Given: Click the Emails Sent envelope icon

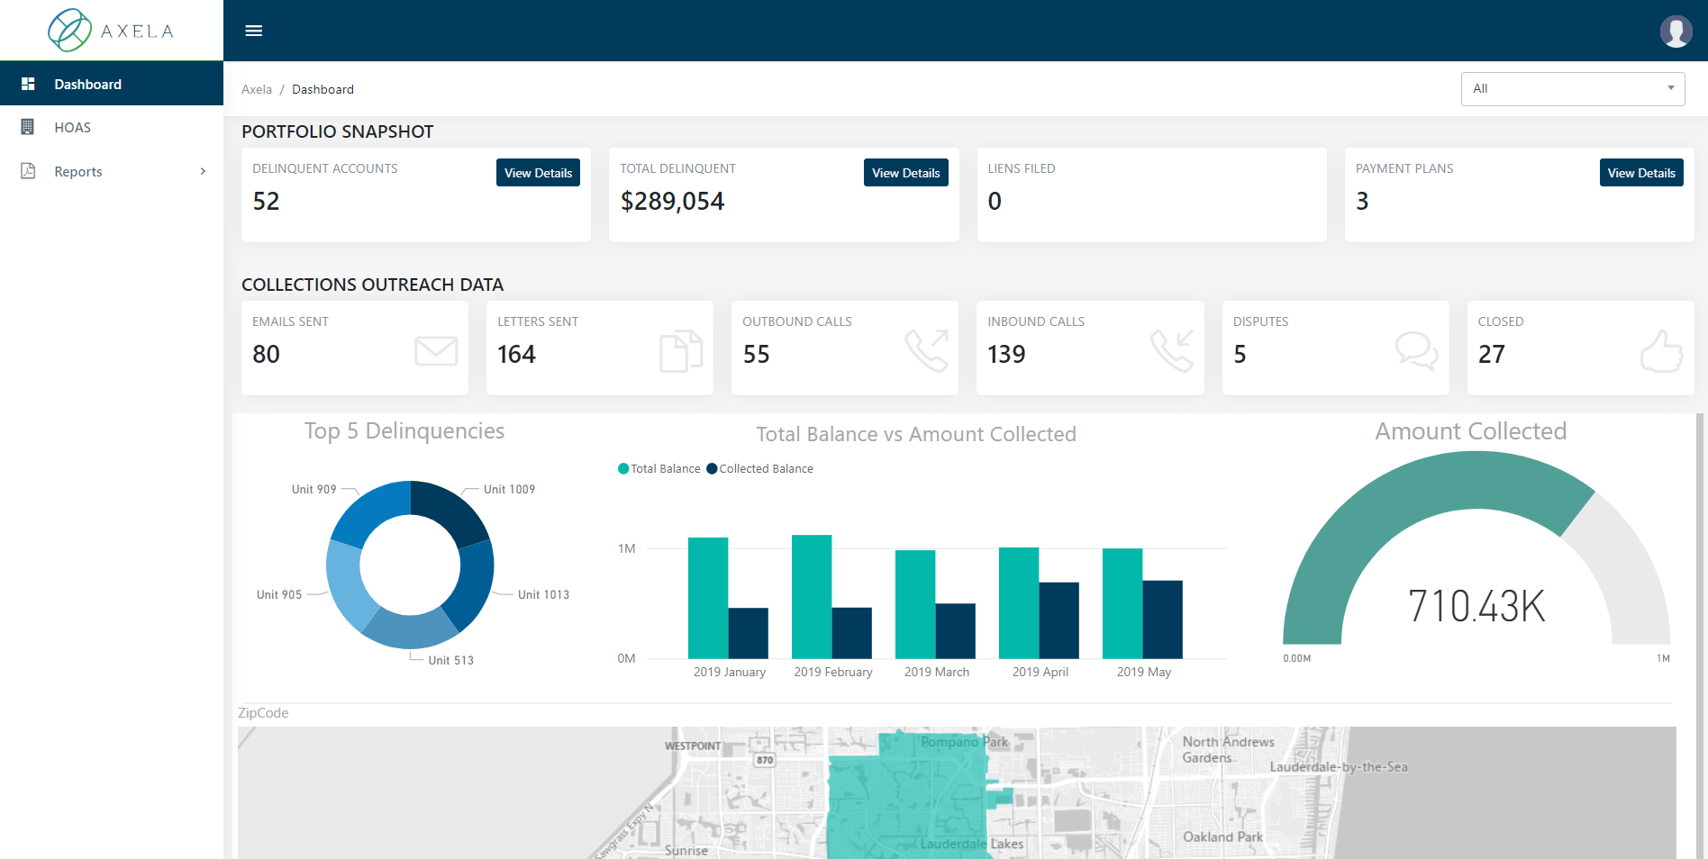Looking at the screenshot, I should tap(436, 351).
